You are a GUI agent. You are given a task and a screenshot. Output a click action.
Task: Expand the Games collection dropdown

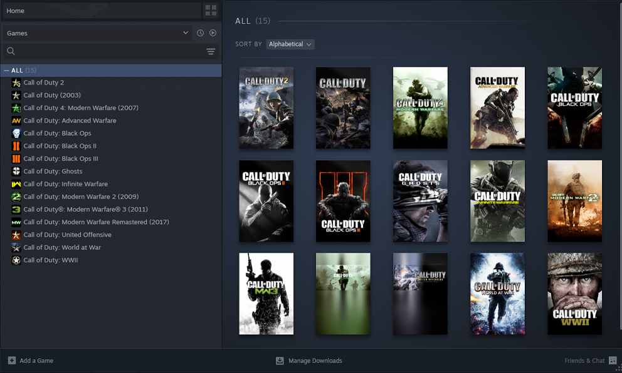(x=185, y=33)
